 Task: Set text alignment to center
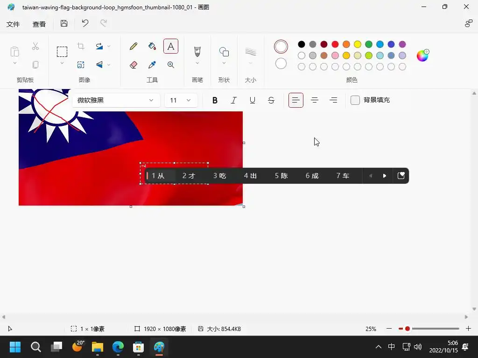pyautogui.click(x=315, y=100)
